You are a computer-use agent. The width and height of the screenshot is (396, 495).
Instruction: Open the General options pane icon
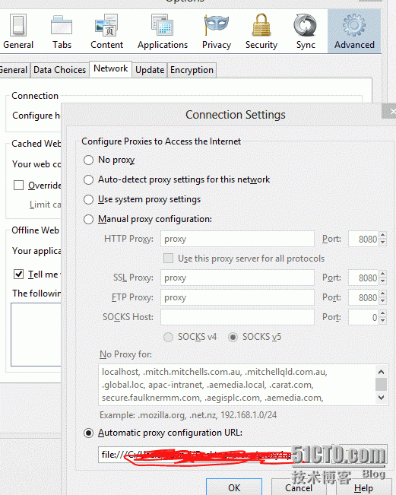(x=18, y=31)
